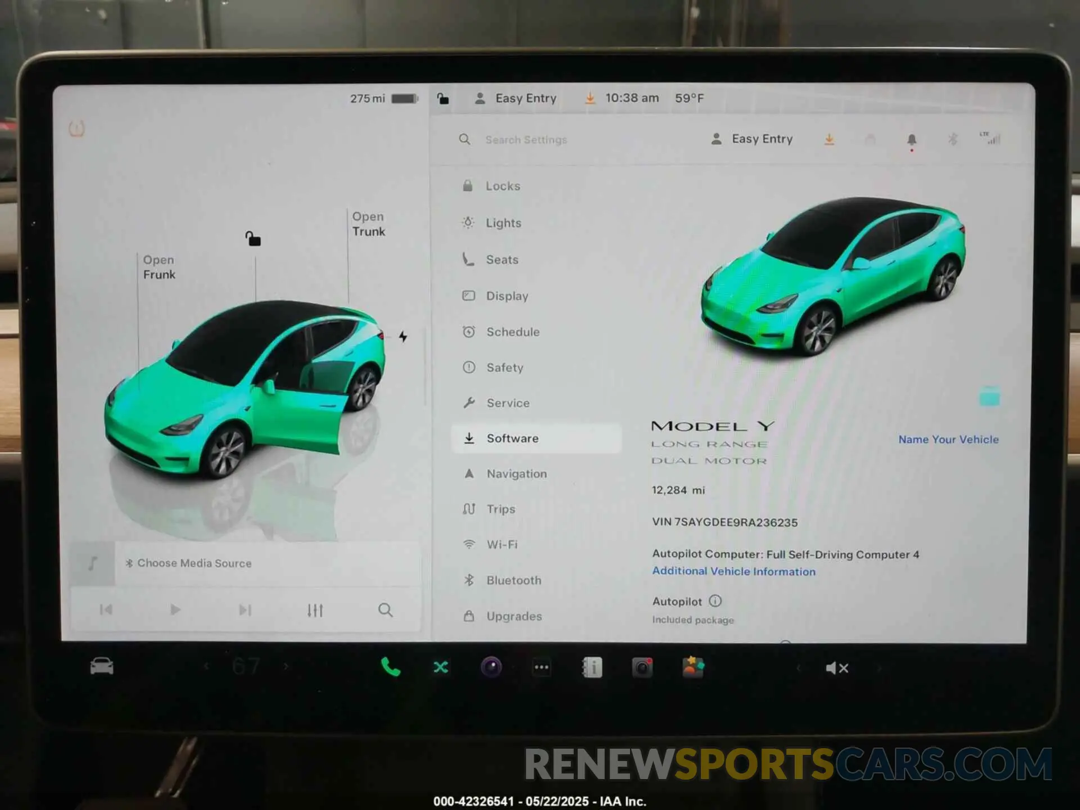Tap the HomeLink garage icon in header

(x=870, y=139)
